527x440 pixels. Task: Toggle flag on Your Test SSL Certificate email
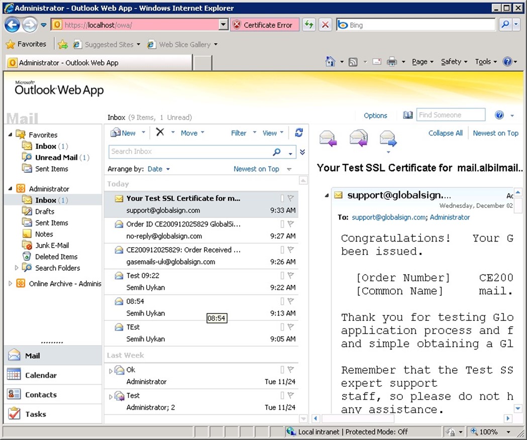pos(290,198)
